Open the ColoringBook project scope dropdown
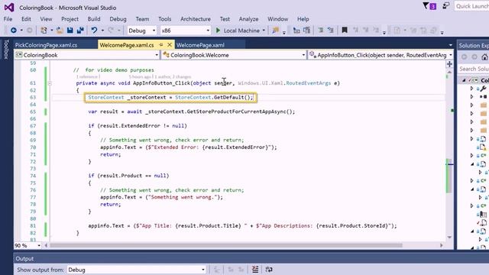The width and height of the screenshot is (489, 275). (87, 55)
